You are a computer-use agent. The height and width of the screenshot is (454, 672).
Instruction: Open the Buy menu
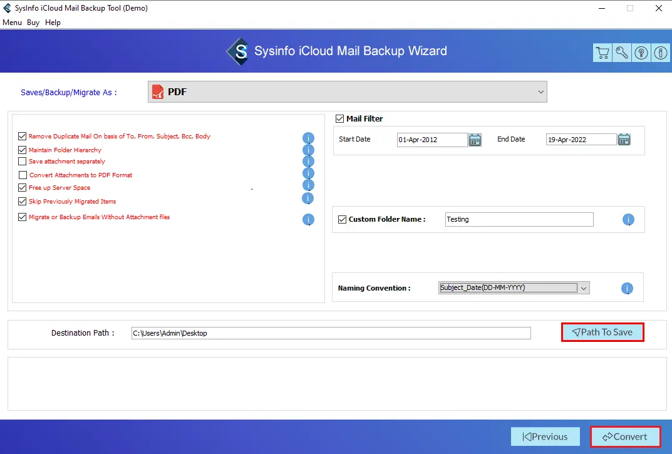33,23
